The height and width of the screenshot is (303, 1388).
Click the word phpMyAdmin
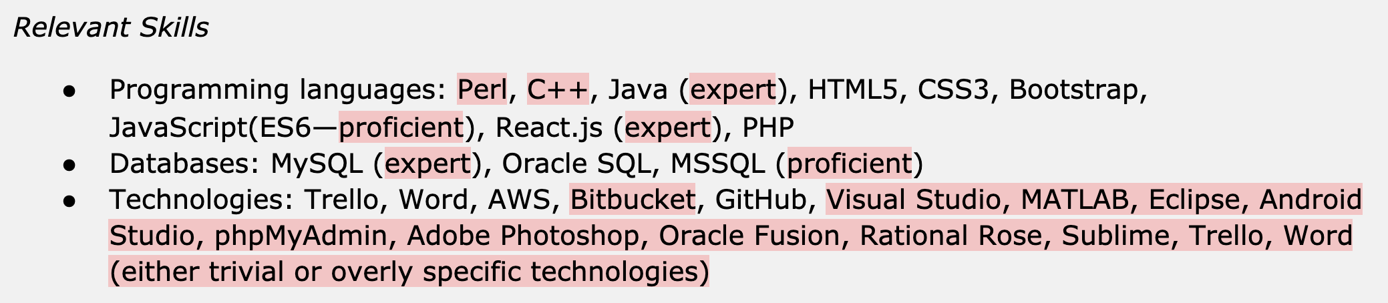301,235
